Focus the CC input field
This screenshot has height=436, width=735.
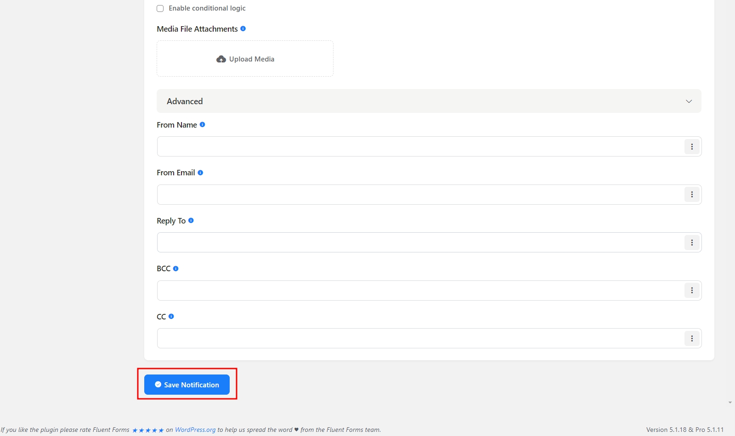pyautogui.click(x=420, y=338)
